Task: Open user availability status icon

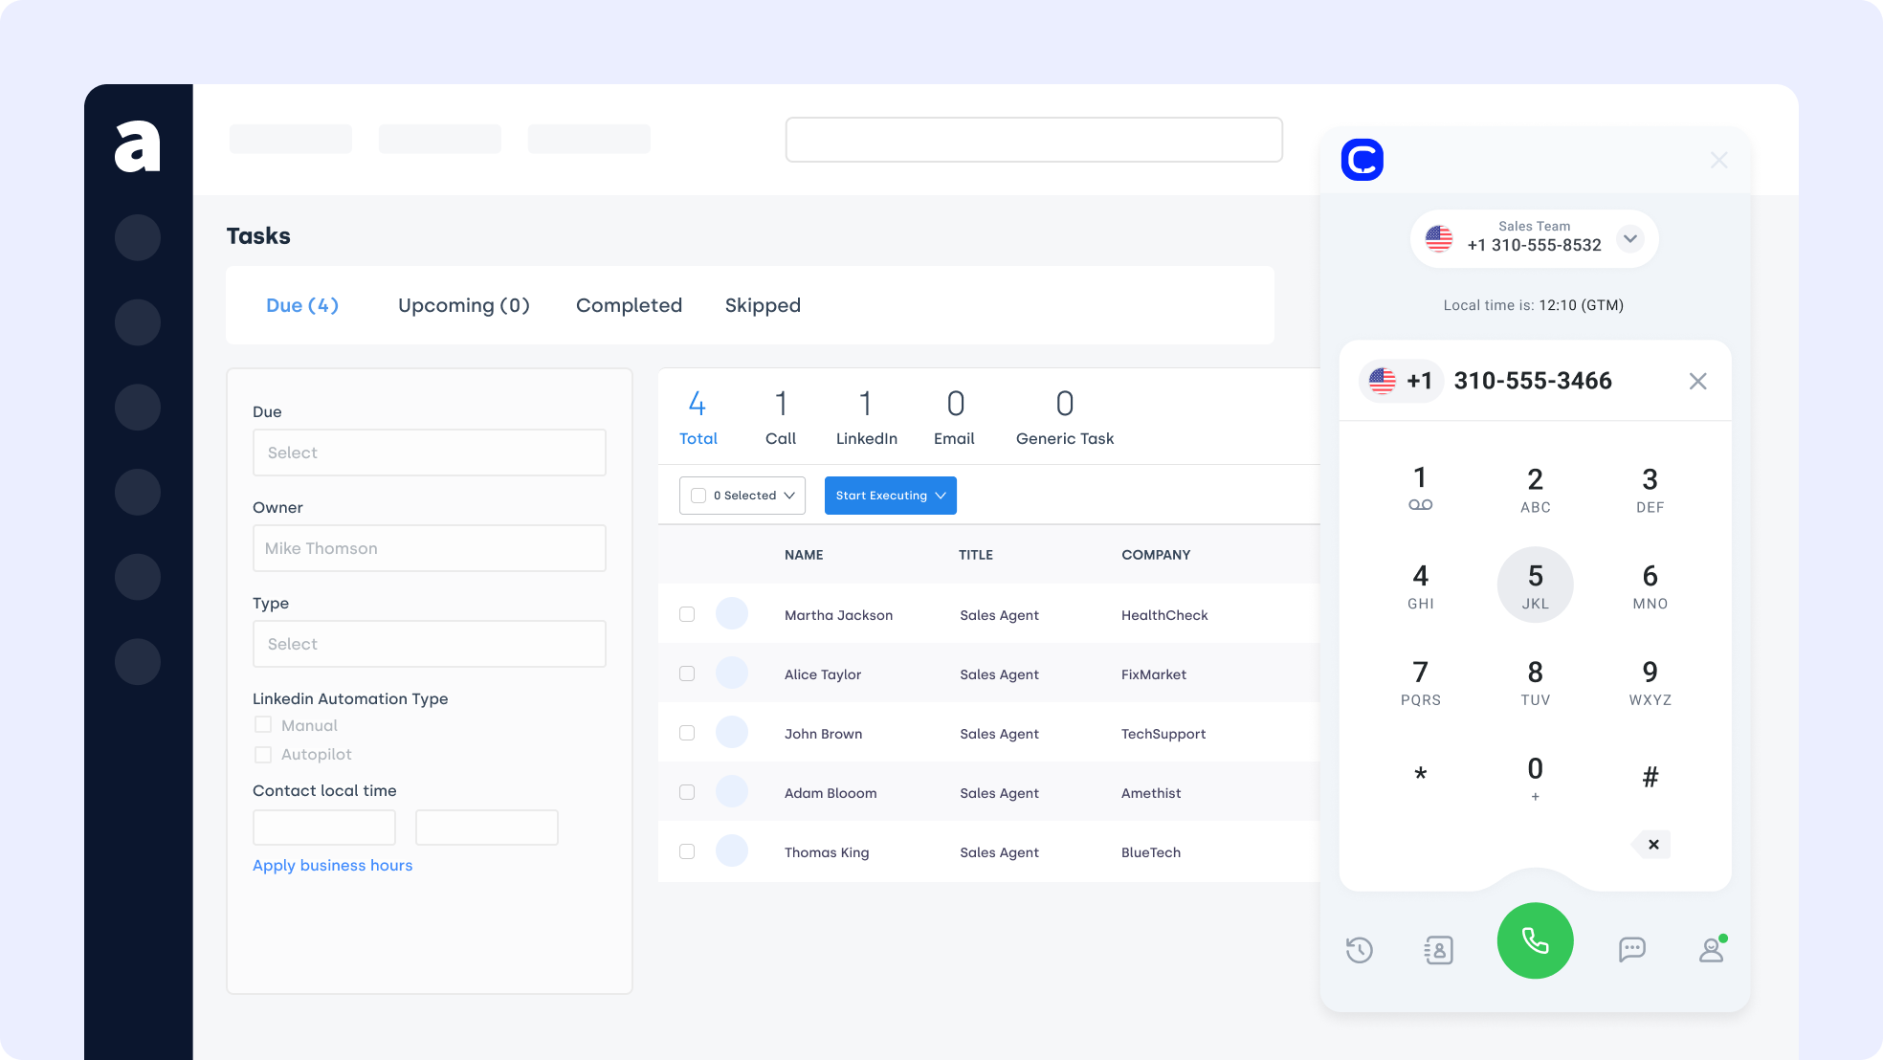Action: pyautogui.click(x=1711, y=949)
